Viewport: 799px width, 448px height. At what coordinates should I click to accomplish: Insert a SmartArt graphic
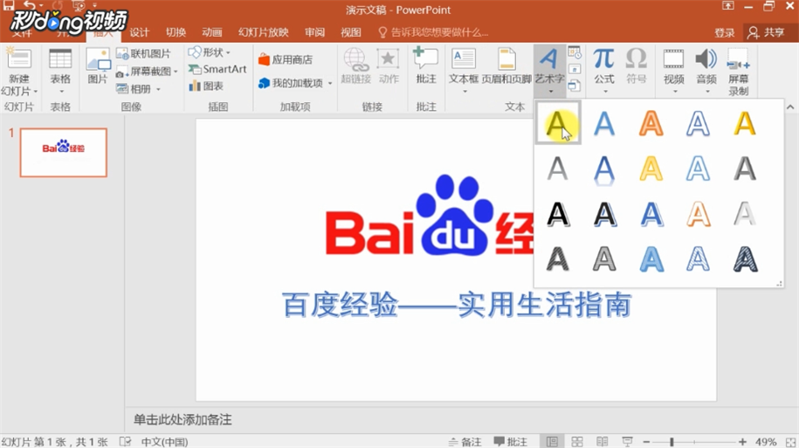click(217, 69)
